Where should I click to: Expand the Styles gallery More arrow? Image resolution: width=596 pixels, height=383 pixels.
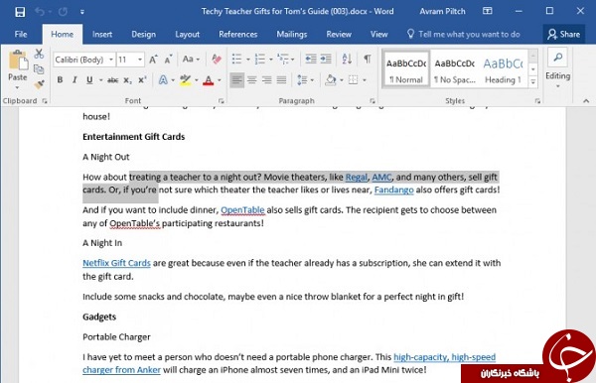532,81
